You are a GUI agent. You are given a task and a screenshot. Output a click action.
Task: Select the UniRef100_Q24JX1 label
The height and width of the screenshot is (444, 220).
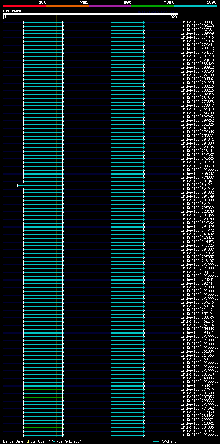[198, 310]
